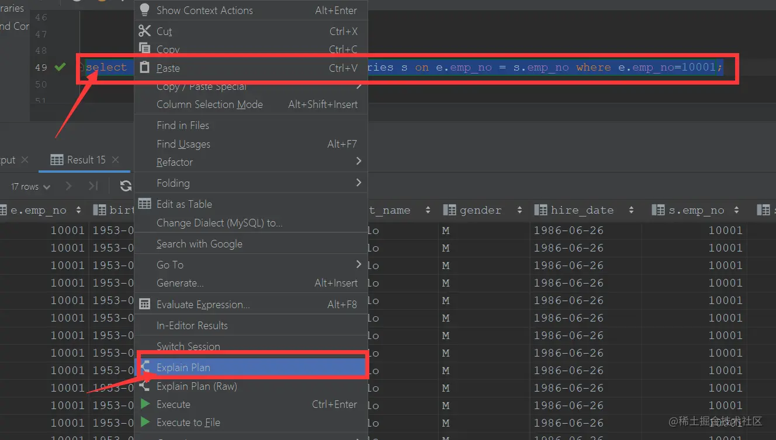This screenshot has width=776, height=440.
Task: Click the Result 15 tab table icon
Action: [x=57, y=159]
